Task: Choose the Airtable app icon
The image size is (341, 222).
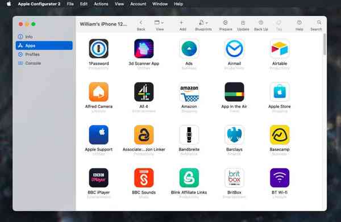Action: [280, 48]
